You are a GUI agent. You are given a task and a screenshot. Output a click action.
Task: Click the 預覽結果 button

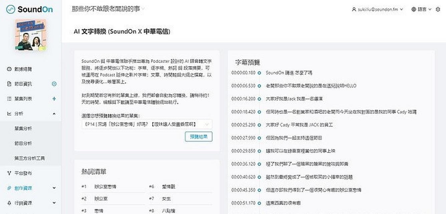point(198,136)
